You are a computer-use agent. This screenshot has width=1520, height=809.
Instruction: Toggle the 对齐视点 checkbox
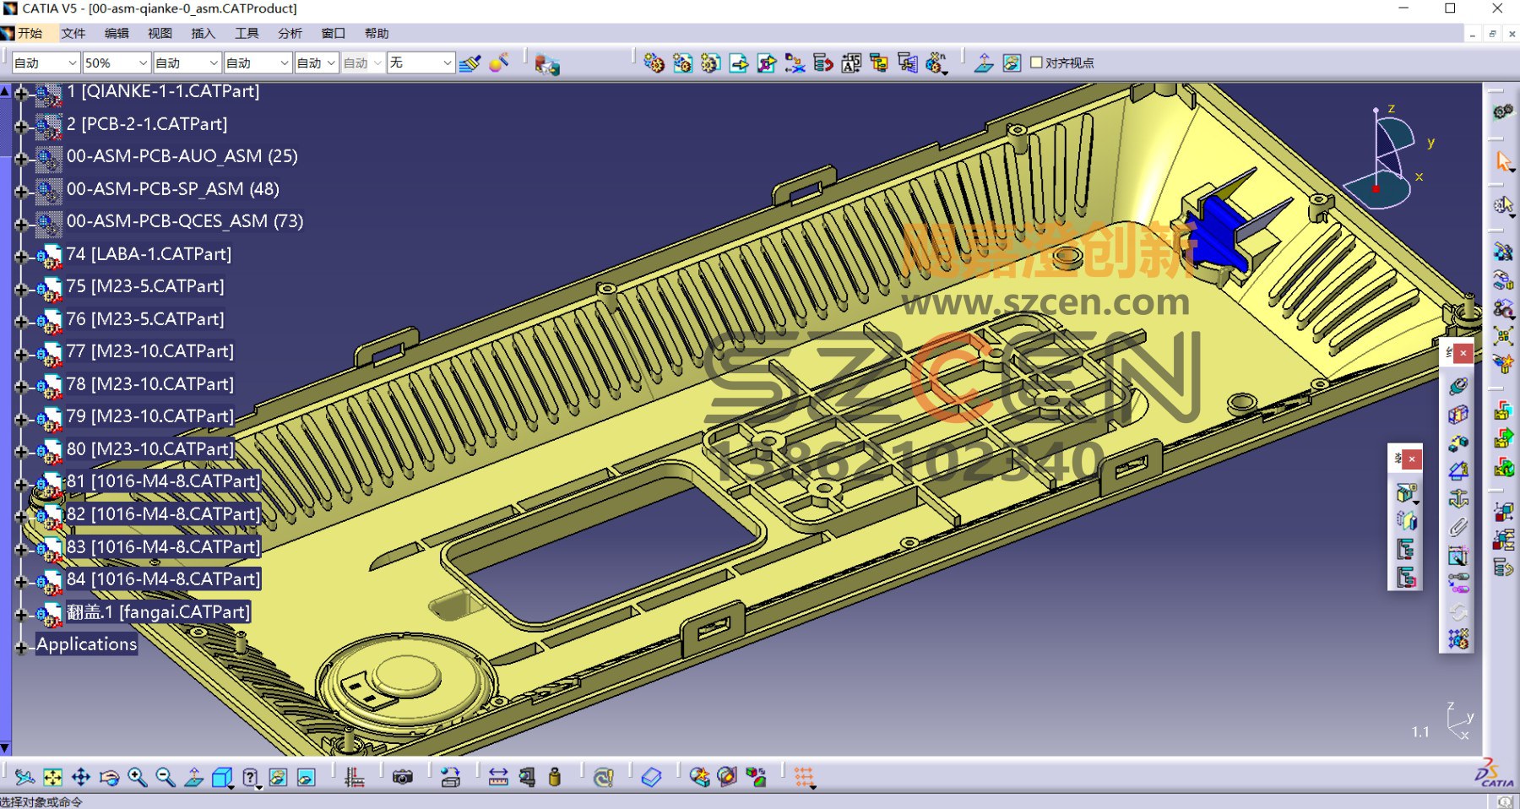pyautogui.click(x=1036, y=62)
